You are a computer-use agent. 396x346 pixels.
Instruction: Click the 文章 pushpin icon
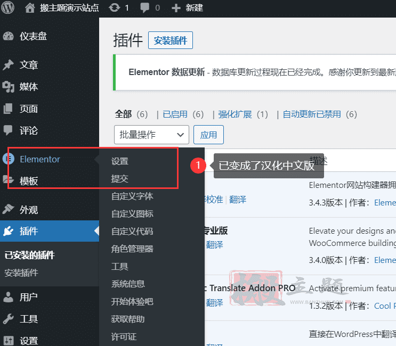point(8,65)
